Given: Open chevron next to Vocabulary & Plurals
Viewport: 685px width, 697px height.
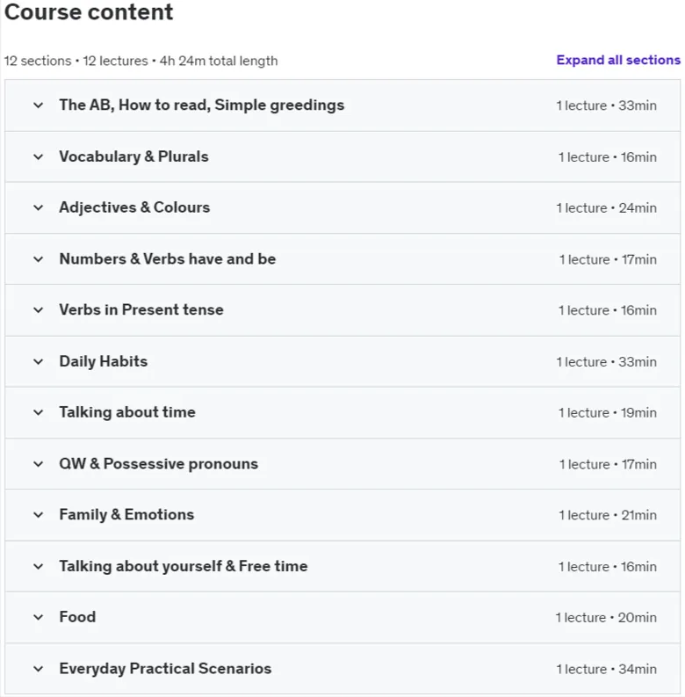Looking at the screenshot, I should coord(39,157).
